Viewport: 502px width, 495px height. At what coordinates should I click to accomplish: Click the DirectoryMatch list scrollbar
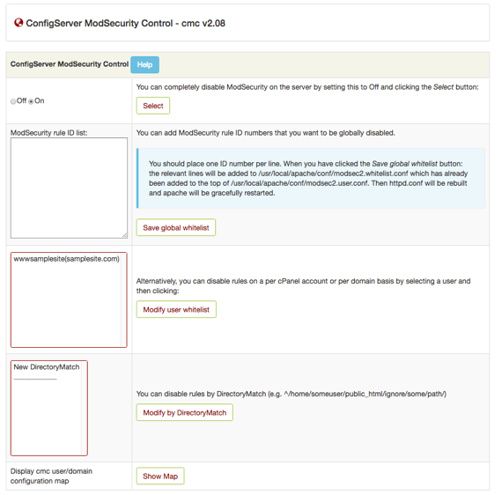click(84, 408)
